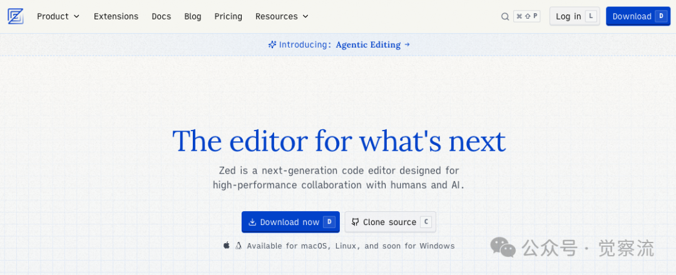Click the search magnifier icon
Screen dimensions: 676x275
pyautogui.click(x=505, y=17)
